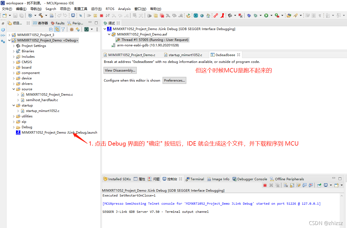347x228 pixels.
Task: Open the RTOS menu
Action: pyautogui.click(x=110, y=9)
